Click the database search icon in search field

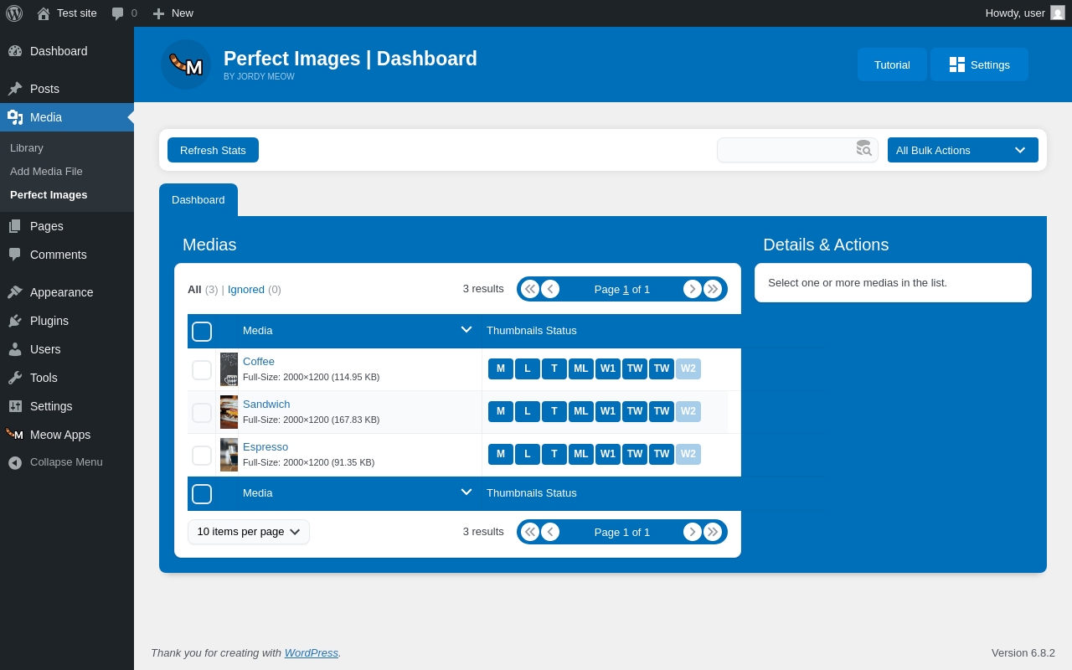(x=863, y=148)
